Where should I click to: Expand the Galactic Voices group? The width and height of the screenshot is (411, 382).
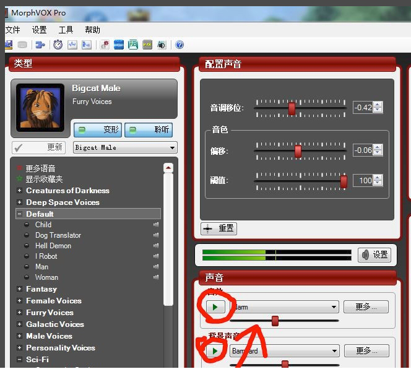(x=19, y=324)
